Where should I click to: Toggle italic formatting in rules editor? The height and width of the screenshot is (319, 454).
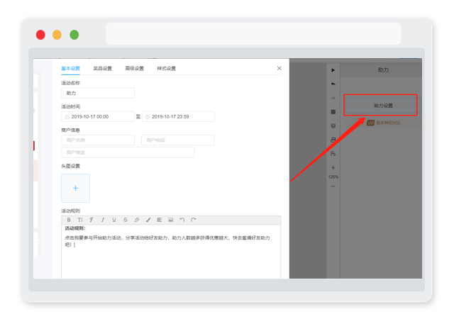click(x=103, y=220)
